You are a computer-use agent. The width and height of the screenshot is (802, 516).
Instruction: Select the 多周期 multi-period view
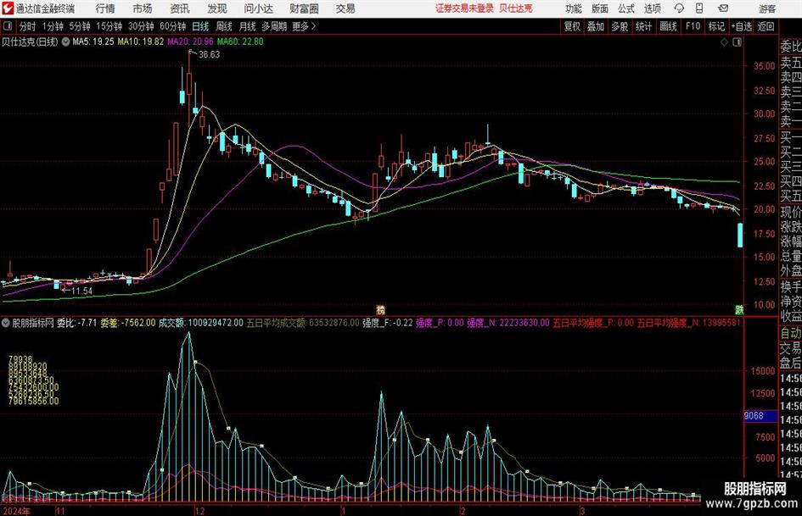[x=273, y=26]
